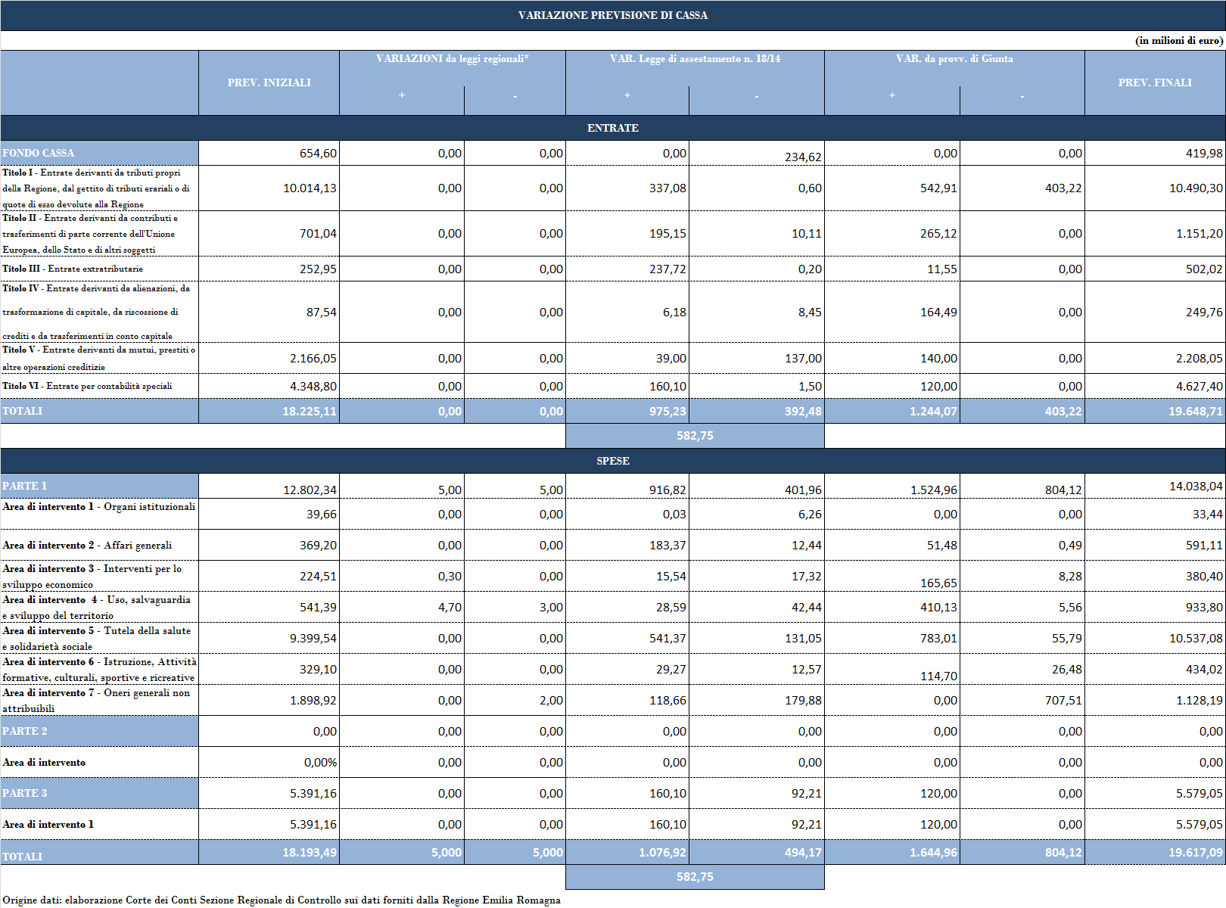Click the VARIAZIONE PREVISIONE DI CASSA title
The image size is (1226, 908).
click(x=613, y=15)
